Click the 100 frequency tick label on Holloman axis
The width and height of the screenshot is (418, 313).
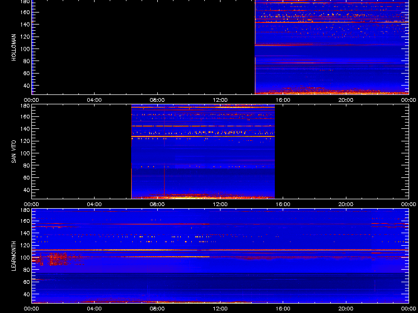pyautogui.click(x=26, y=49)
